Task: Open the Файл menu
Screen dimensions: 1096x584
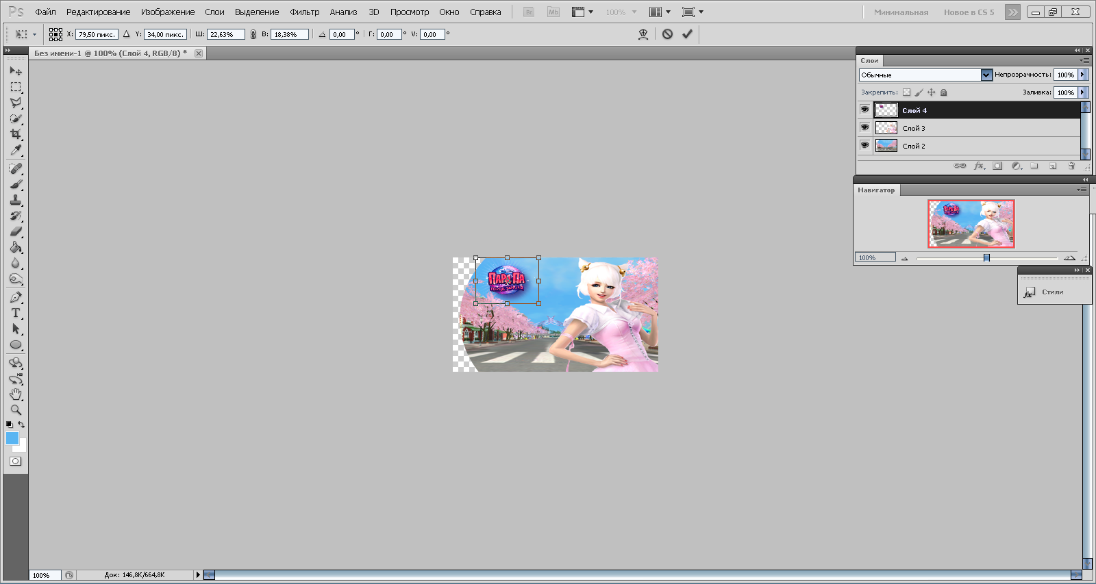Action: (x=45, y=12)
